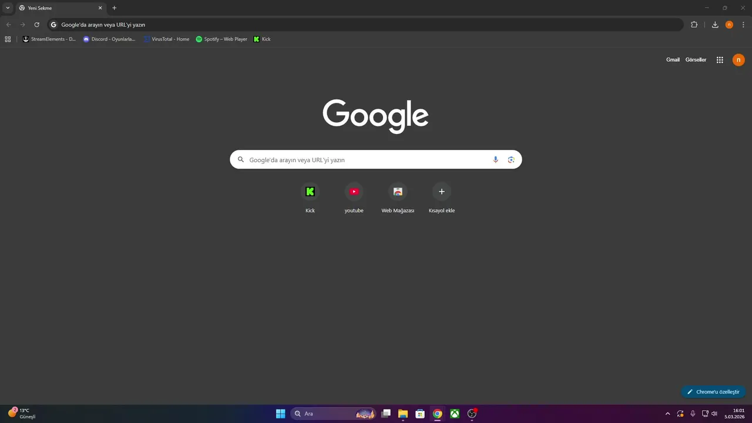Search by image with Google Lens icon
This screenshot has height=423, width=752.
[511, 160]
